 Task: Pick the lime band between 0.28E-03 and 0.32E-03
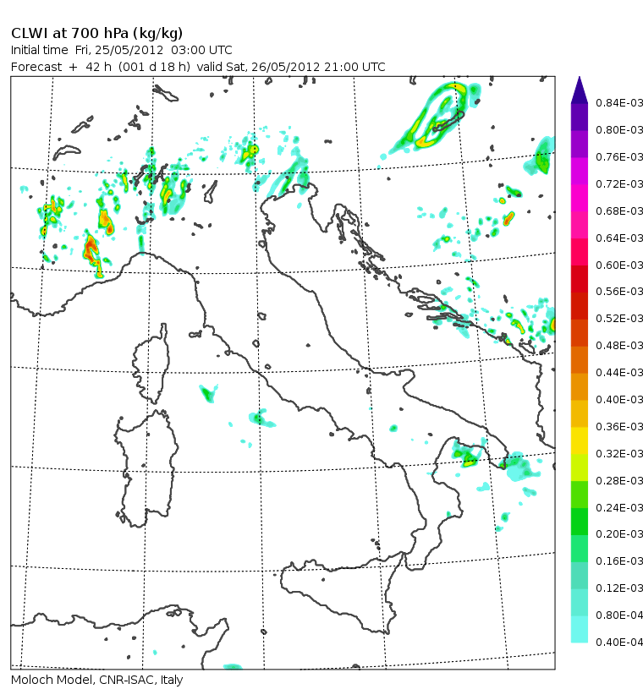point(579,468)
